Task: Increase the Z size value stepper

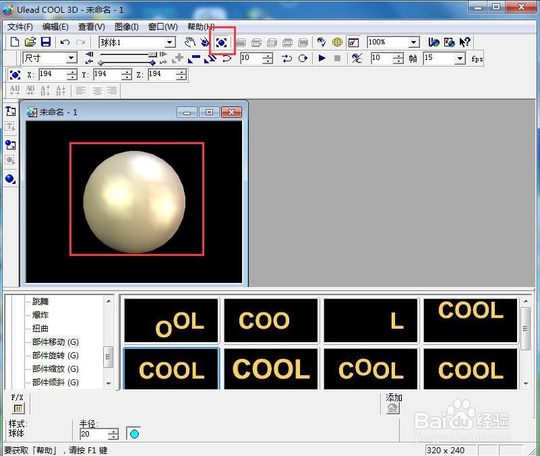Action: [x=181, y=72]
